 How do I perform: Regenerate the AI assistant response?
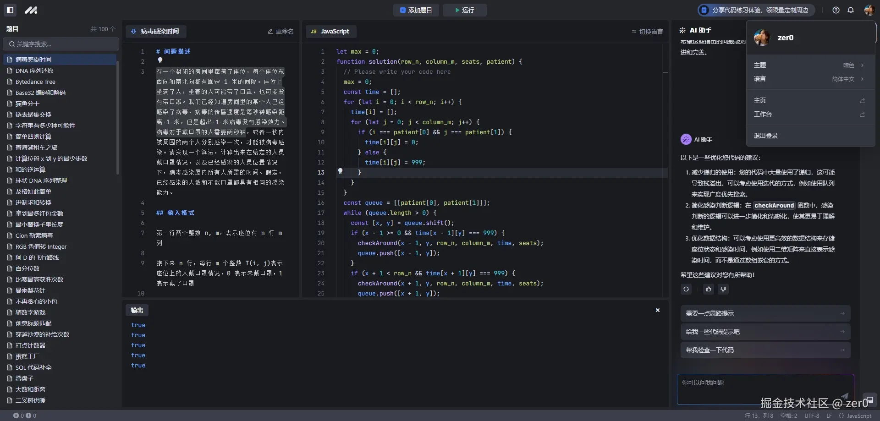coord(686,289)
